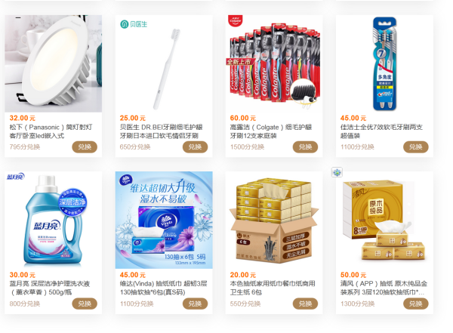Redeem the 20.00元 natural-color tissue box
The width and height of the screenshot is (453, 333).
305,304
